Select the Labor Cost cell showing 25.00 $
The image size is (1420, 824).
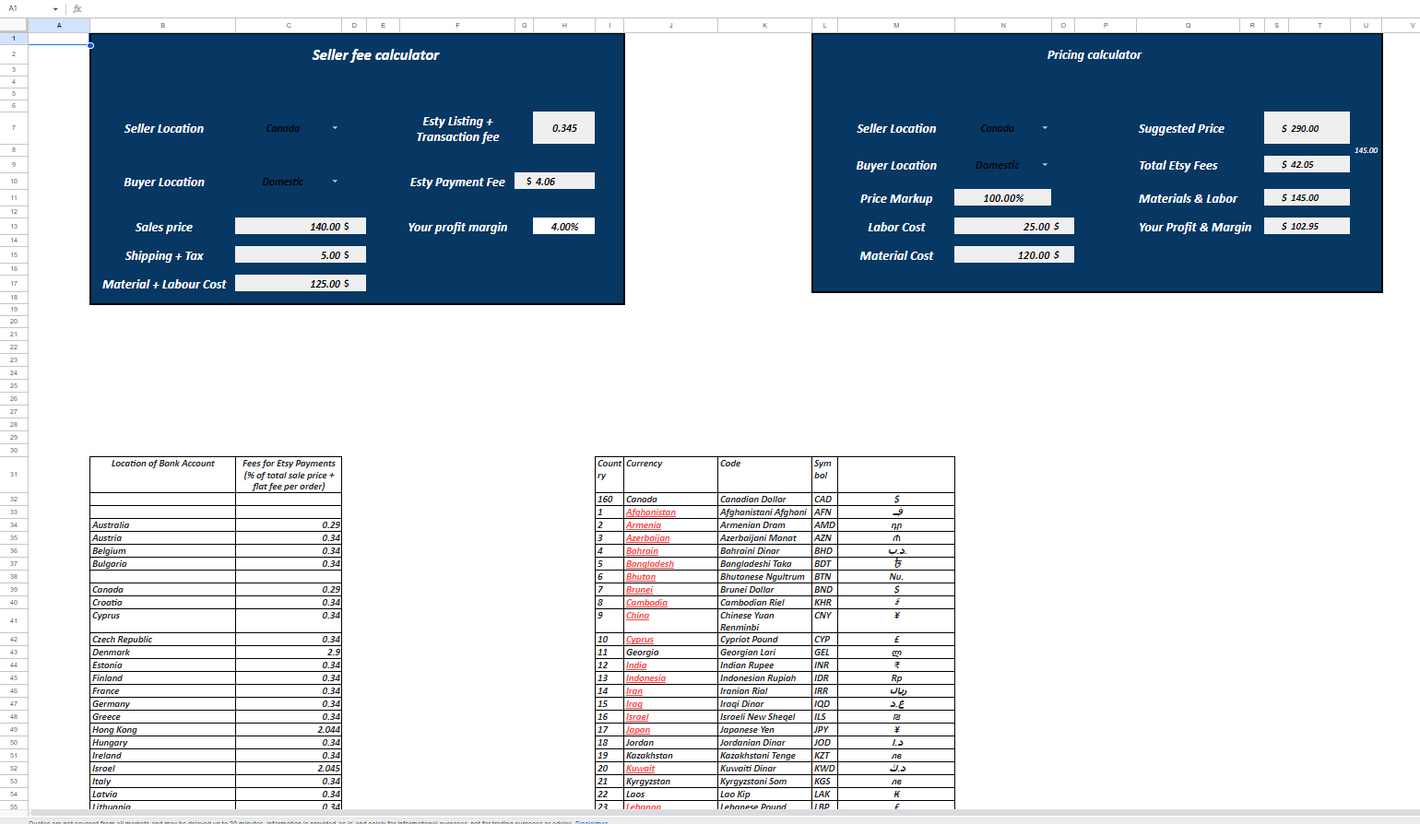coord(1014,226)
